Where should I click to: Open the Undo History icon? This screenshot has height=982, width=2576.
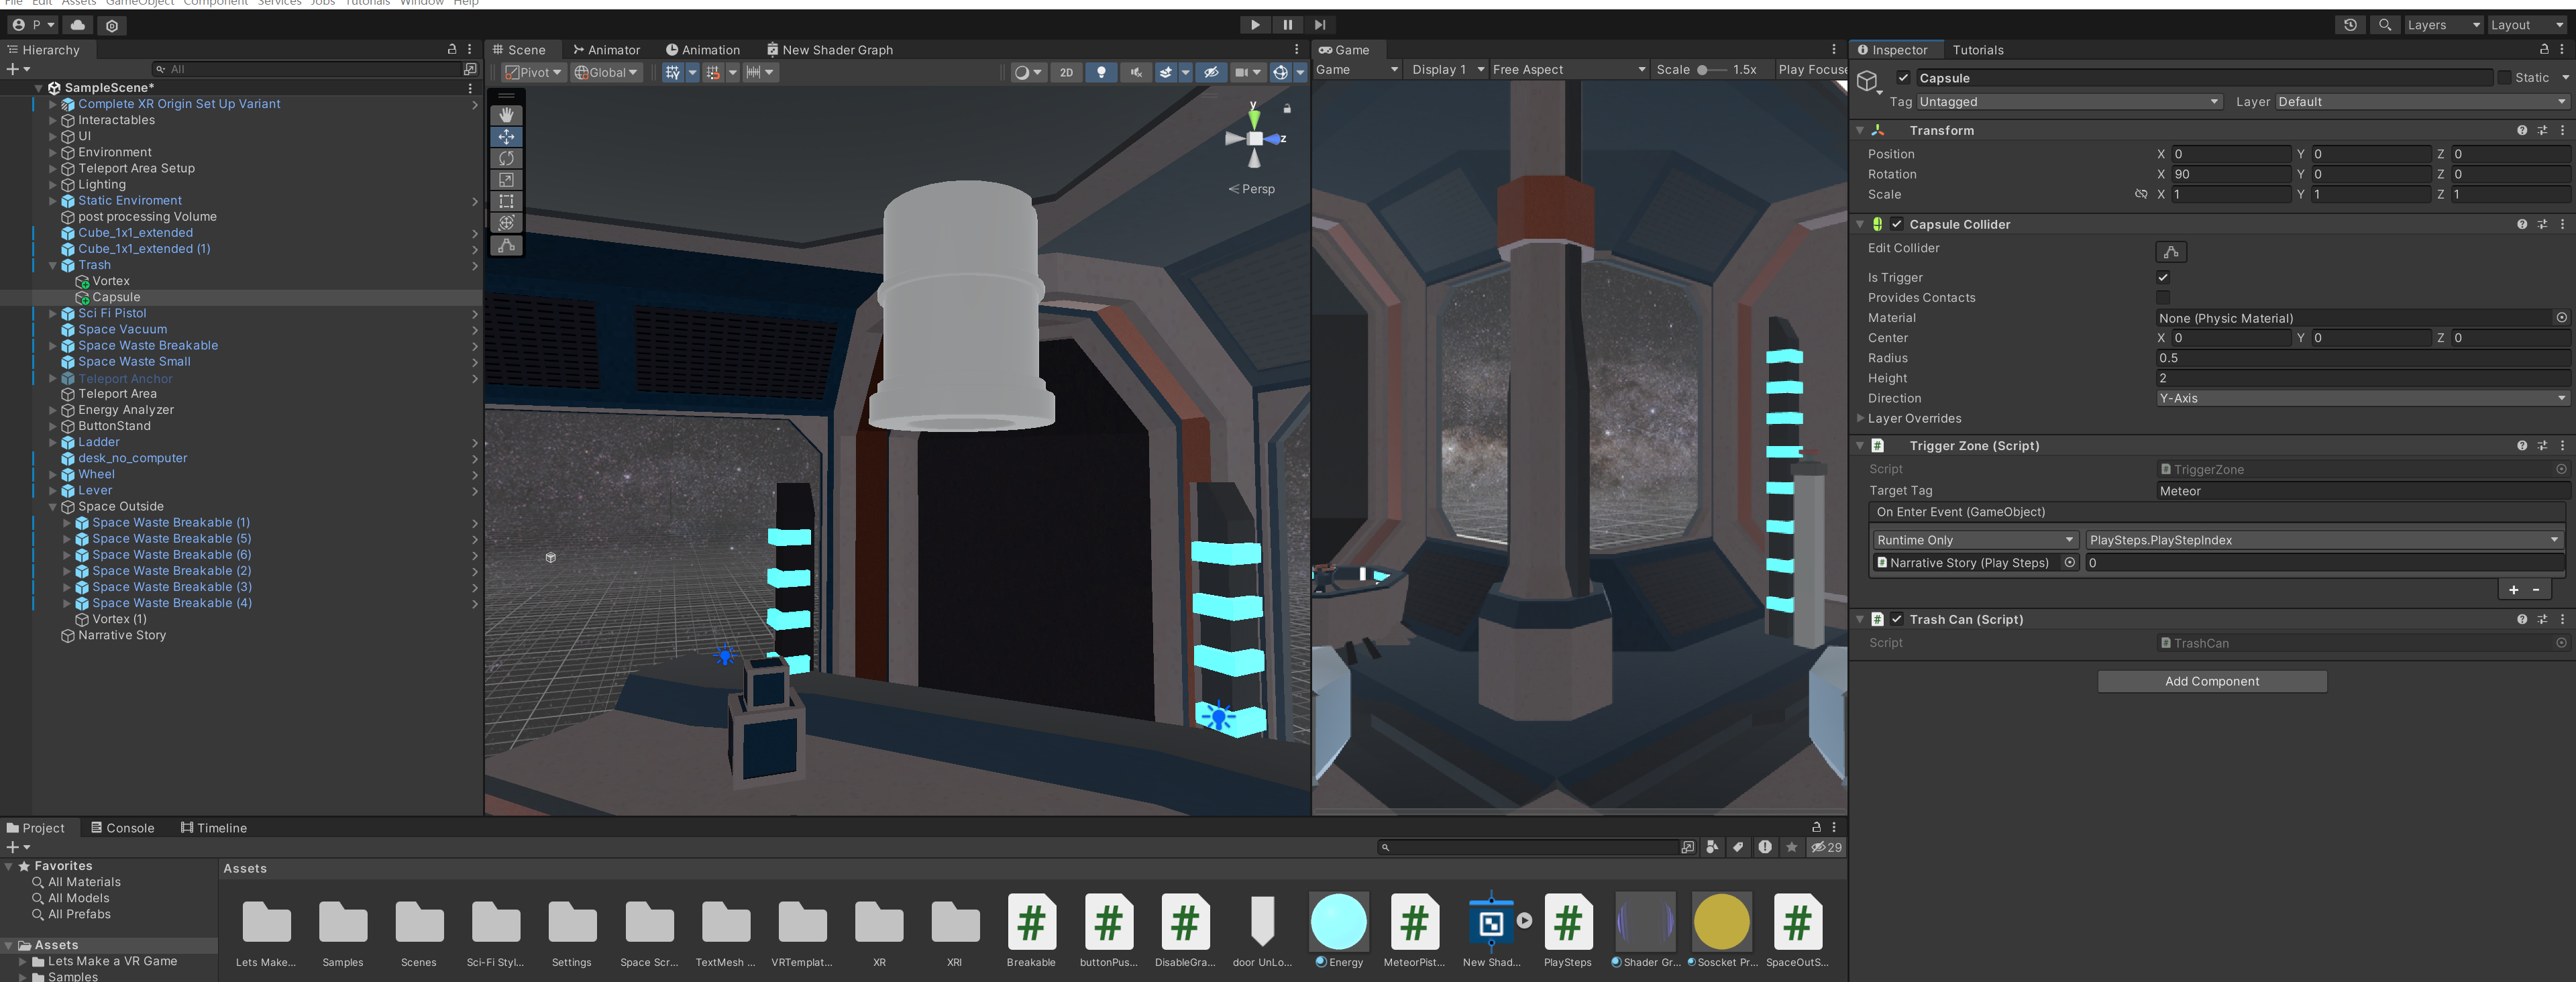click(2350, 25)
